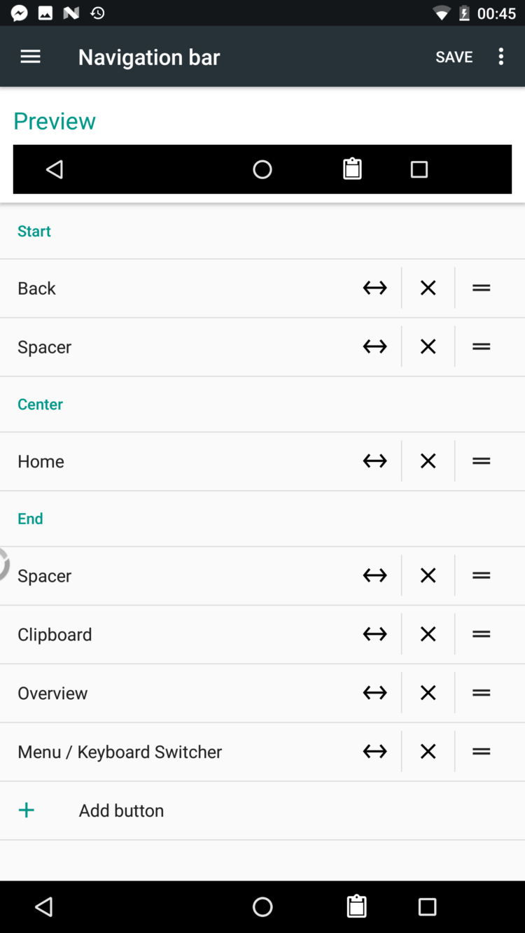Viewport: 525px width, 933px height.
Task: Remove the Clipboard entry from End
Action: point(428,634)
